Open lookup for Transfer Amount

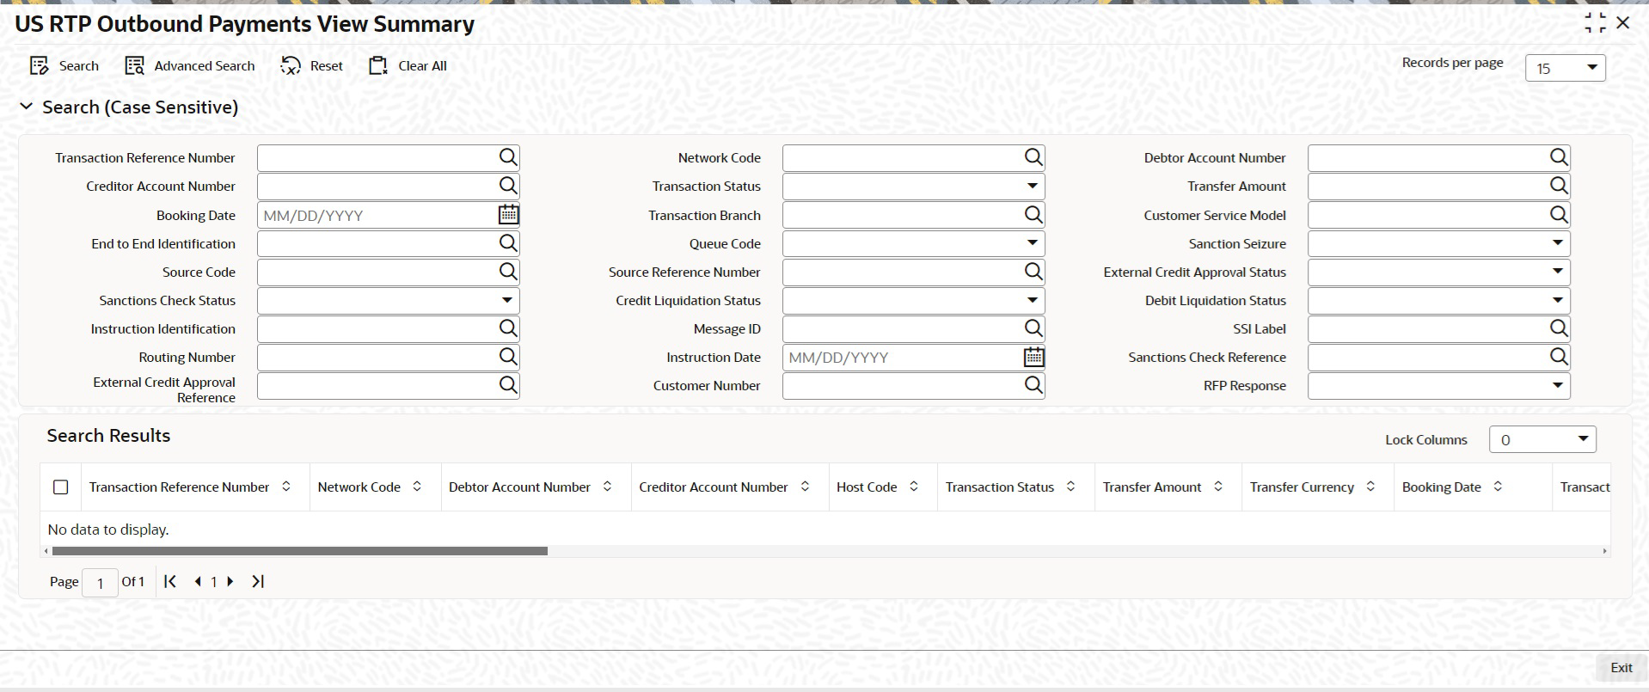[1559, 186]
